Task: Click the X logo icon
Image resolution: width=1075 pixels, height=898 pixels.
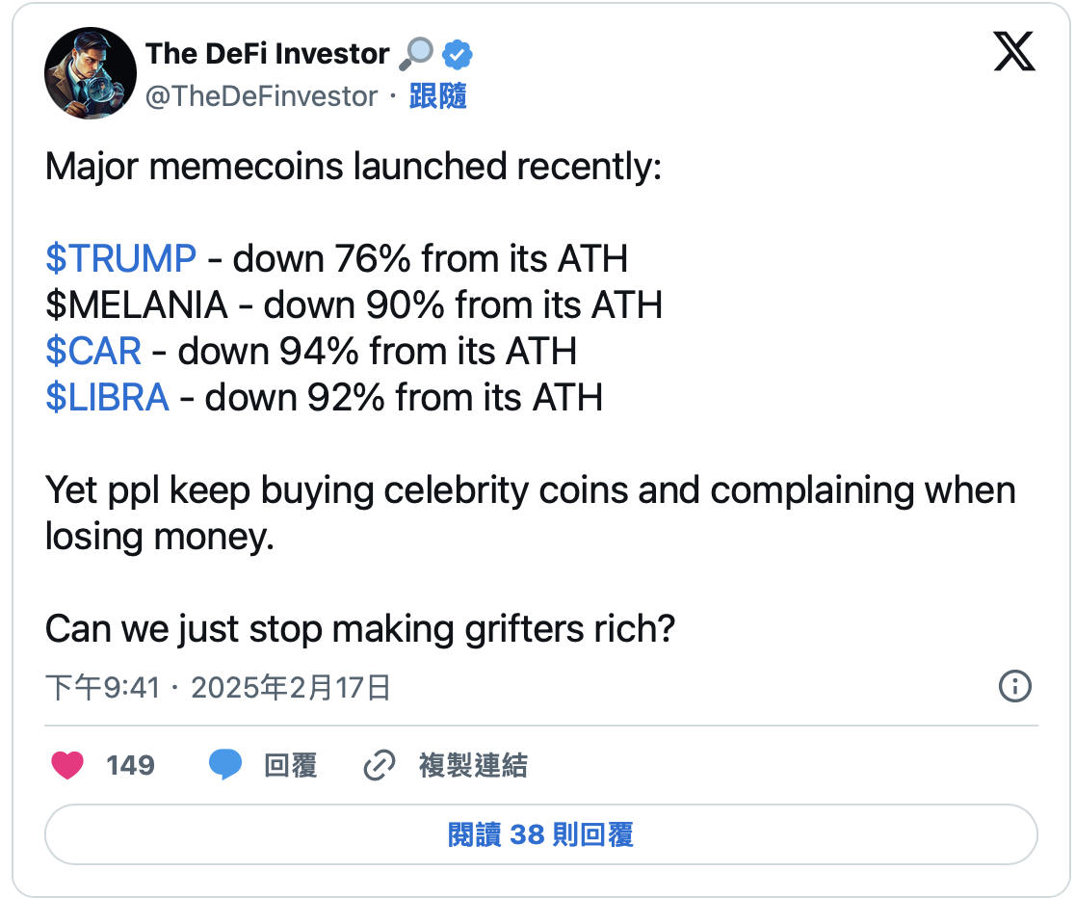Action: tap(1014, 51)
